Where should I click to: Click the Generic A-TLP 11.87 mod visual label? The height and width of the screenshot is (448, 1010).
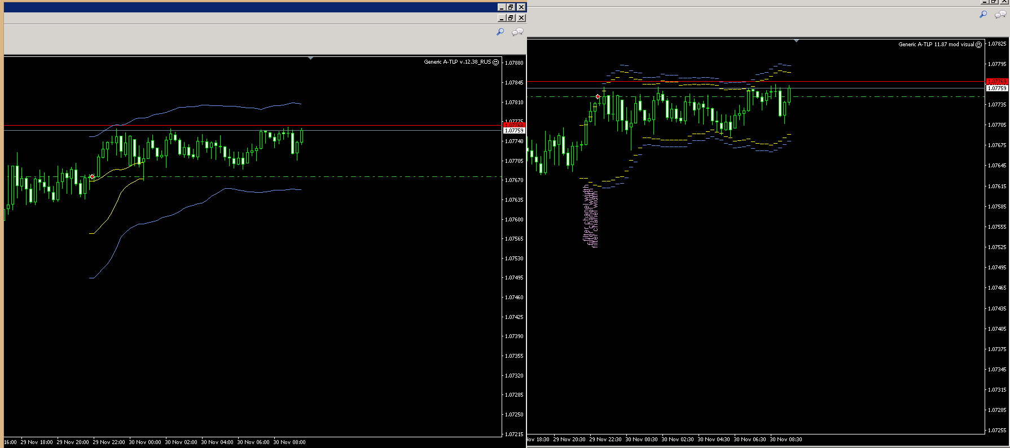[936, 45]
